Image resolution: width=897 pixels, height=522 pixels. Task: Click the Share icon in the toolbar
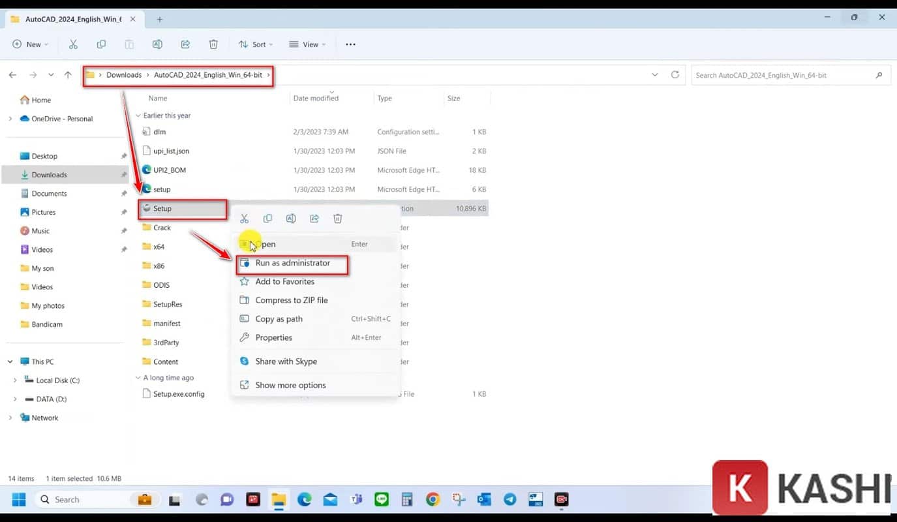[x=185, y=44]
